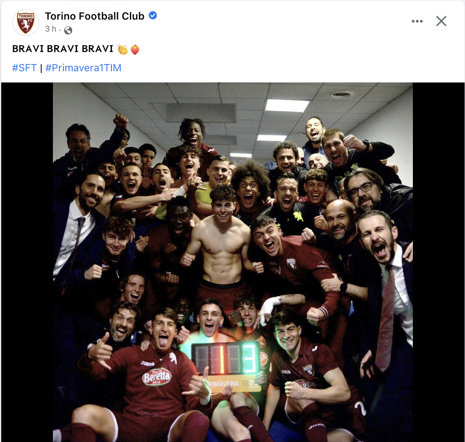Close the post with the X button
Screen dimensions: 465x442
coord(441,21)
